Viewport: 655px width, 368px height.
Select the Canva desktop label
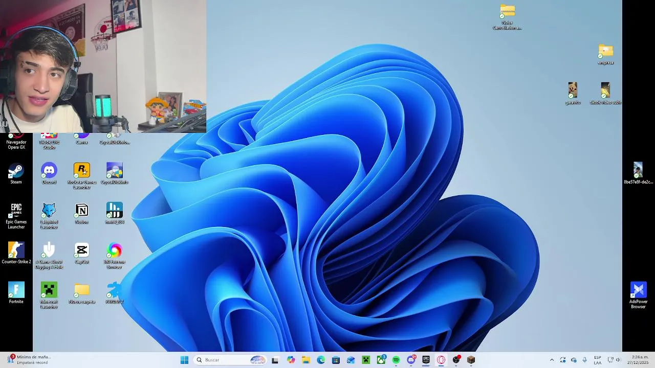click(x=82, y=142)
